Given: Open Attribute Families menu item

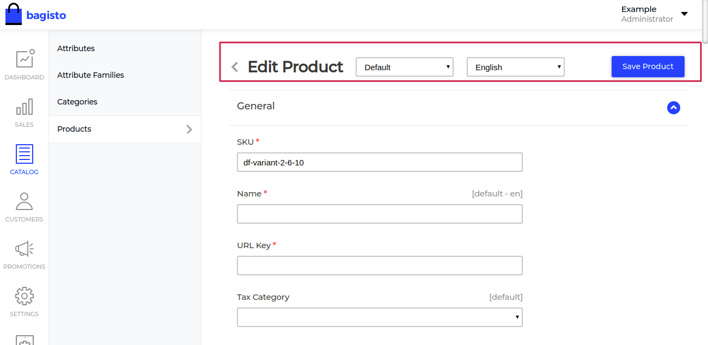Looking at the screenshot, I should 90,75.
